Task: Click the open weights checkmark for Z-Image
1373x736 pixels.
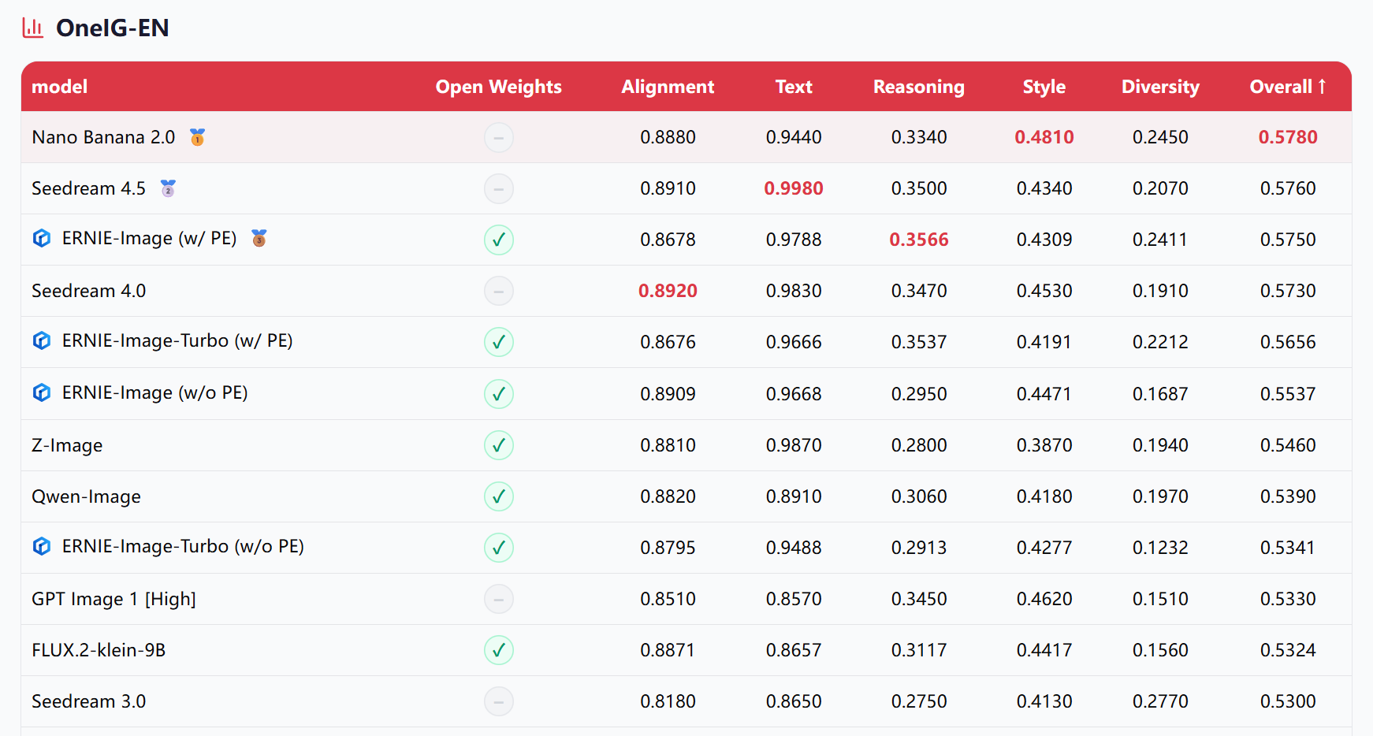Action: [x=498, y=445]
